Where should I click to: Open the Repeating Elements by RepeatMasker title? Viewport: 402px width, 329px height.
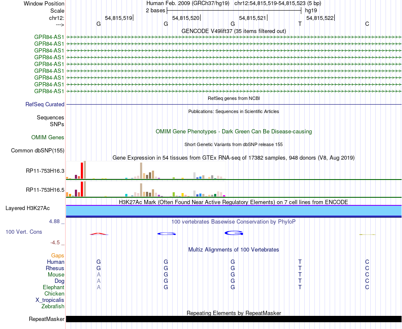tap(234, 313)
